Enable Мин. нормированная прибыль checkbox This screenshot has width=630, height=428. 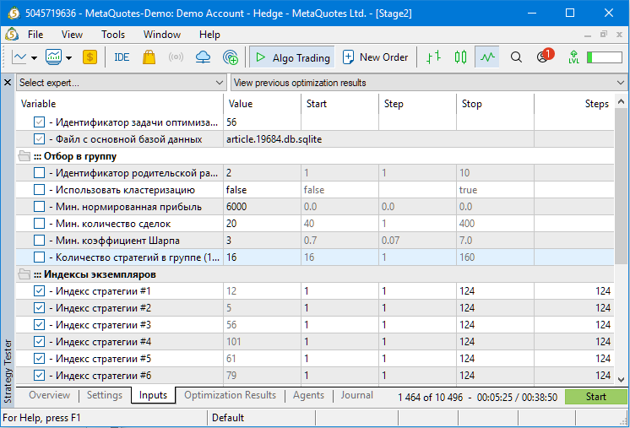click(39, 206)
